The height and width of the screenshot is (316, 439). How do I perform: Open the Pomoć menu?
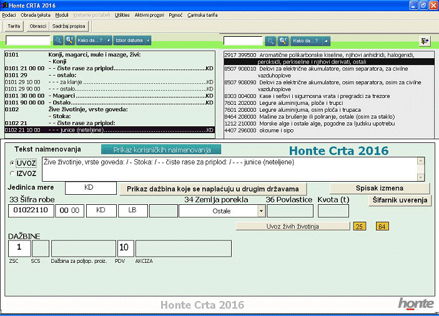pyautogui.click(x=175, y=15)
